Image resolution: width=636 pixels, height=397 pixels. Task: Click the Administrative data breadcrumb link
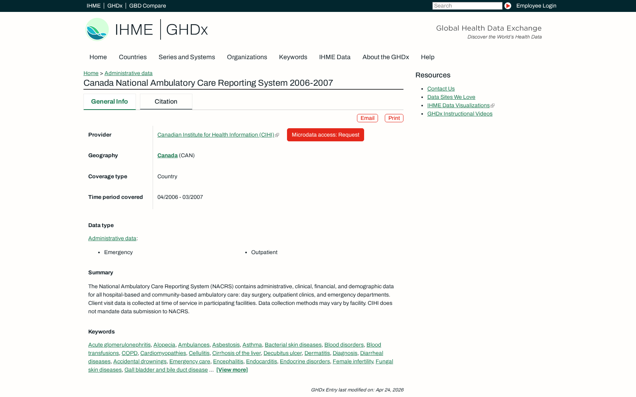coord(128,73)
